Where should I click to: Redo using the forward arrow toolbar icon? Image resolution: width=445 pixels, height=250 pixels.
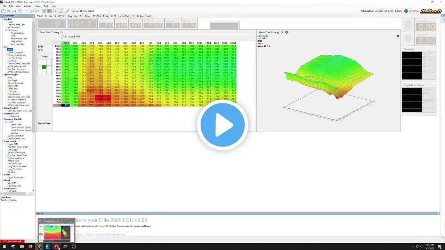coord(38,11)
